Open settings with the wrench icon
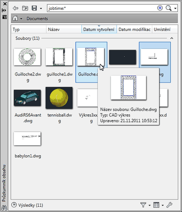The image size is (182, 212). 169,205
